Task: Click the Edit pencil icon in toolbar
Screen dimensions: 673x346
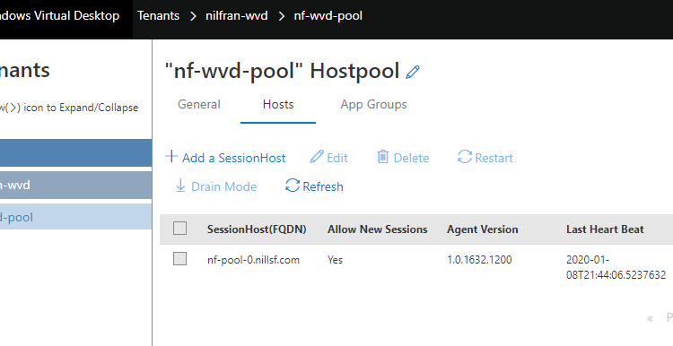Action: 317,157
